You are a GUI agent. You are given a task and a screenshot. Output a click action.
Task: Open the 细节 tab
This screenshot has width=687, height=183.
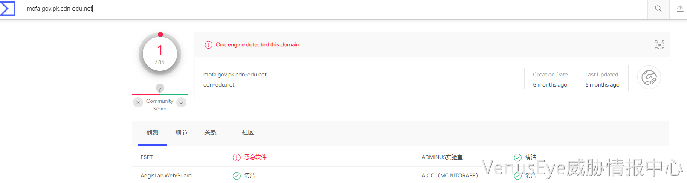181,133
